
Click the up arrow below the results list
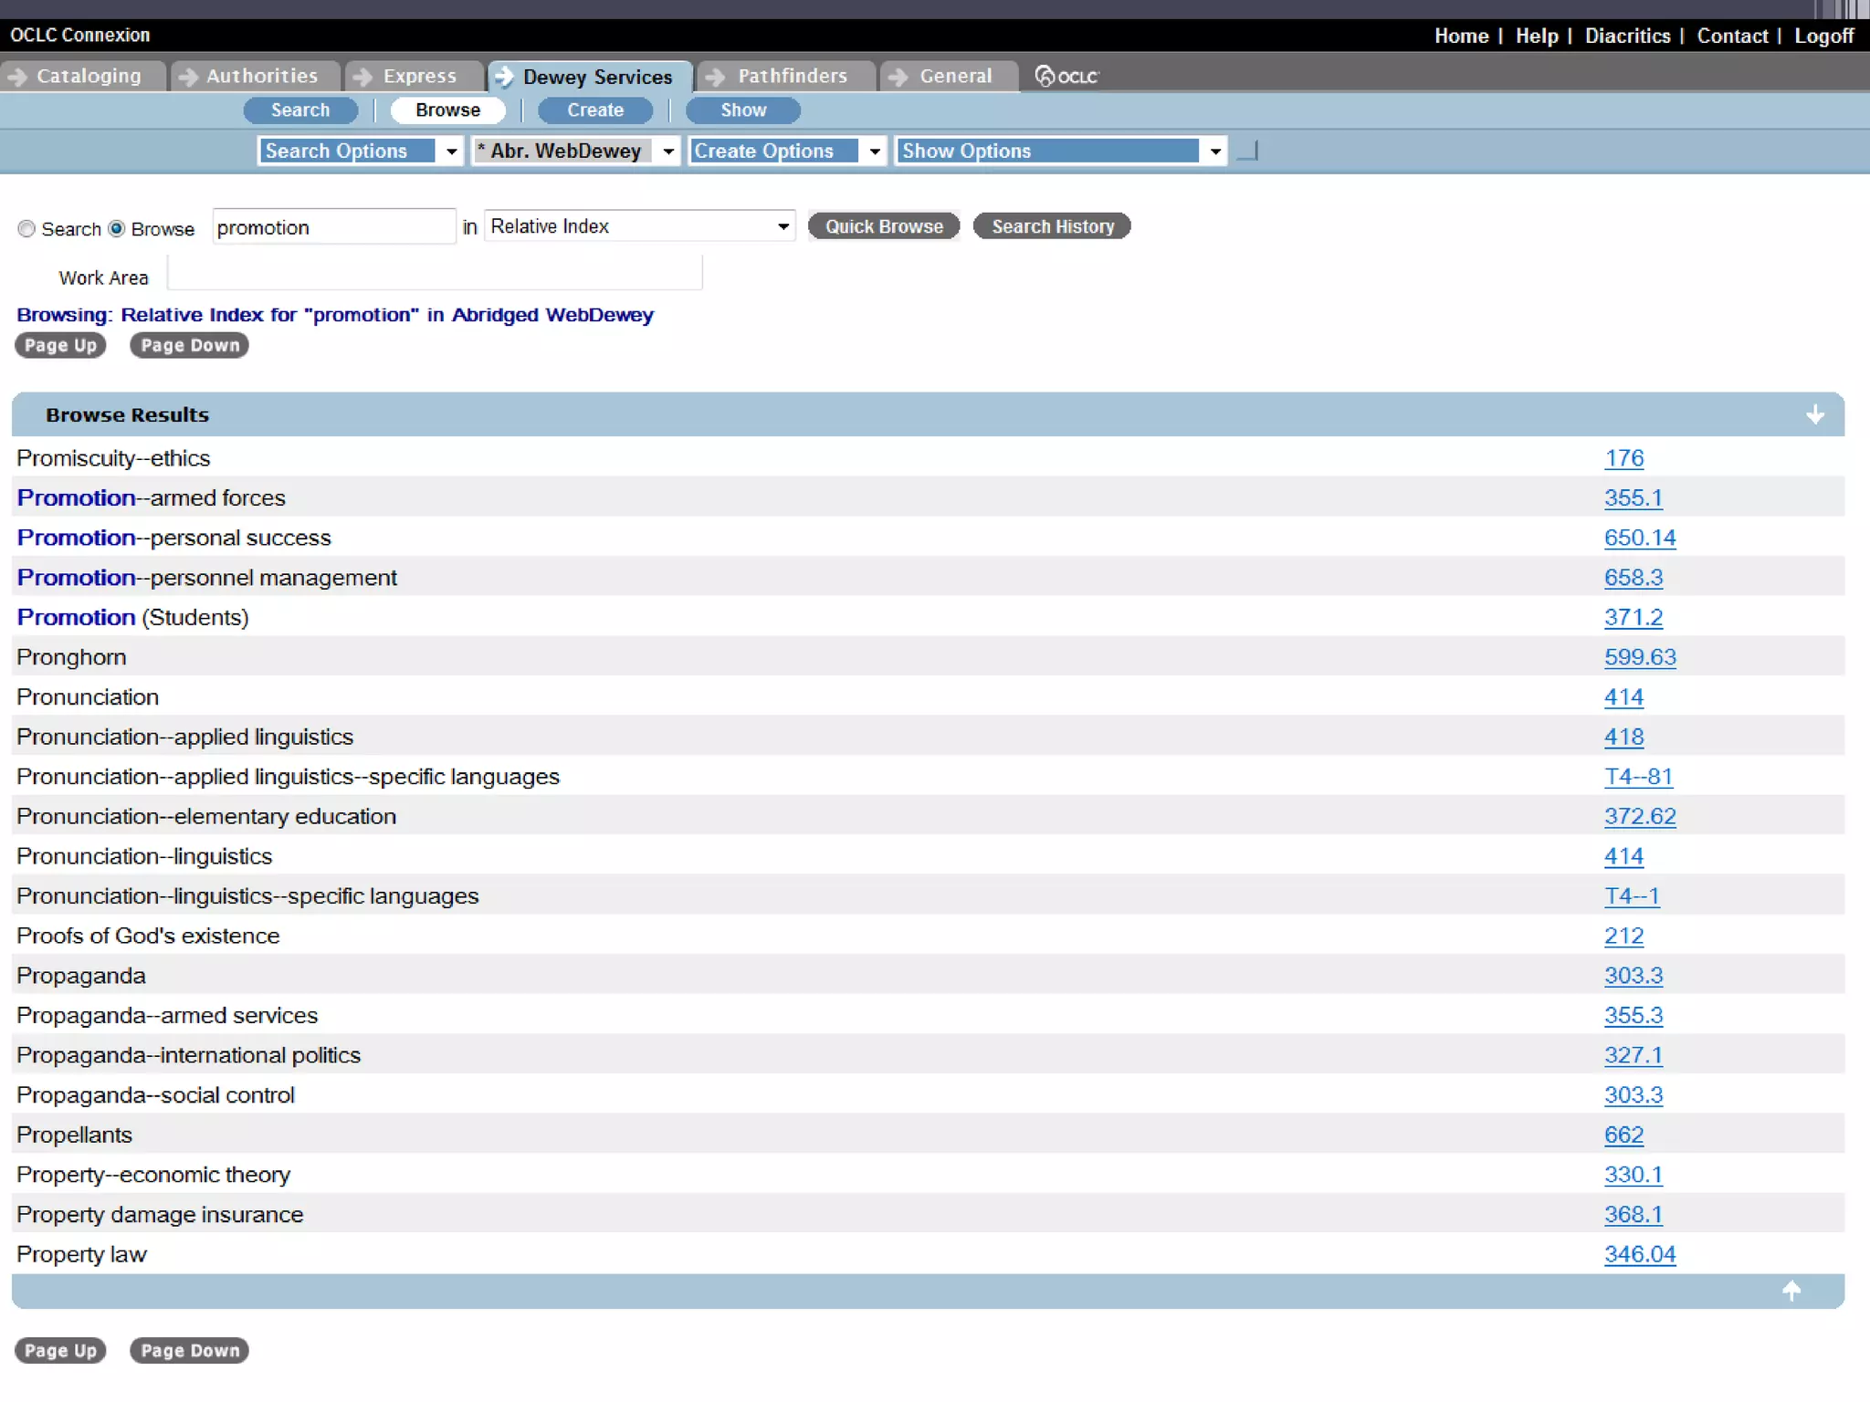click(x=1791, y=1290)
